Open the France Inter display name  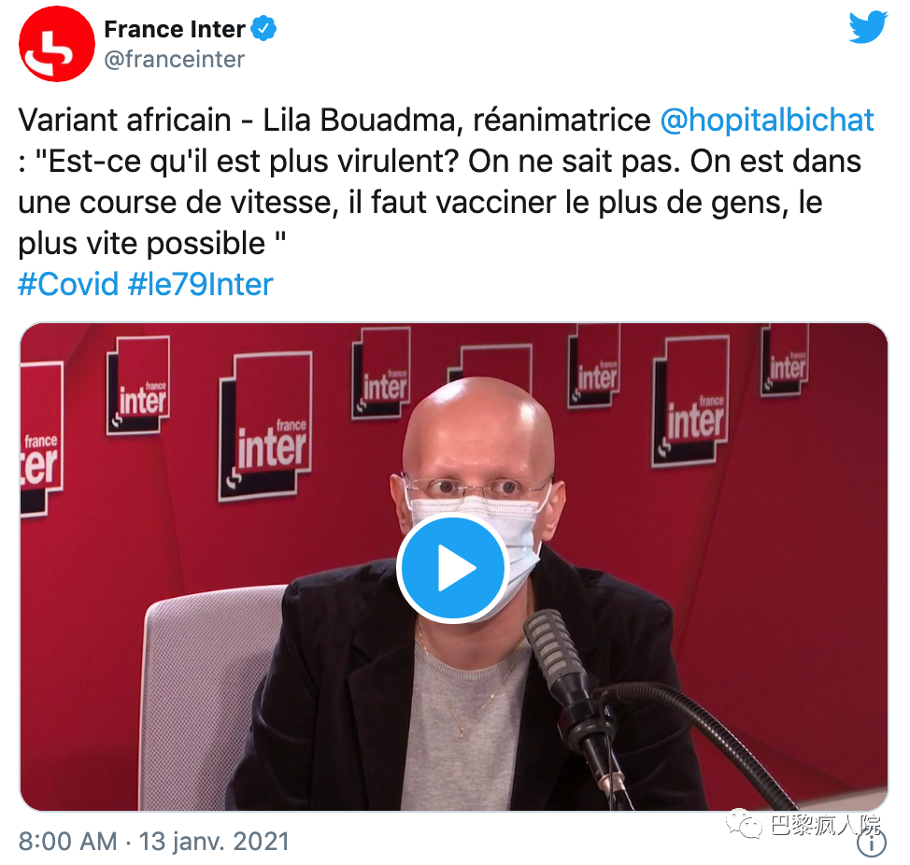pyautogui.click(x=174, y=29)
